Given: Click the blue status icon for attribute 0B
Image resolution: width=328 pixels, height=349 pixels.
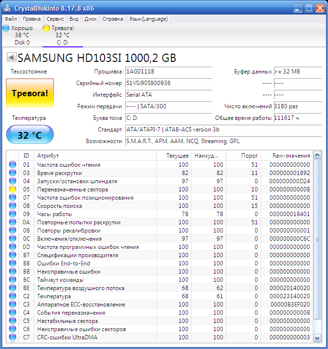Looking at the screenshot, I should coord(13,231).
